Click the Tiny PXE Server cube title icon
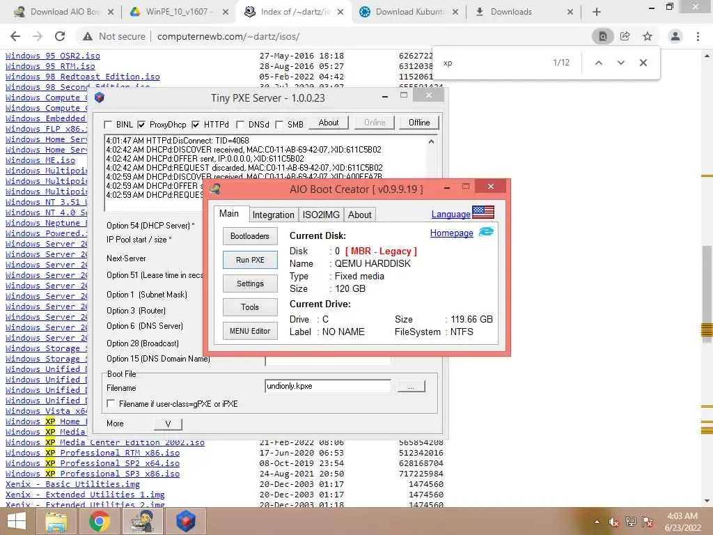 (x=100, y=98)
